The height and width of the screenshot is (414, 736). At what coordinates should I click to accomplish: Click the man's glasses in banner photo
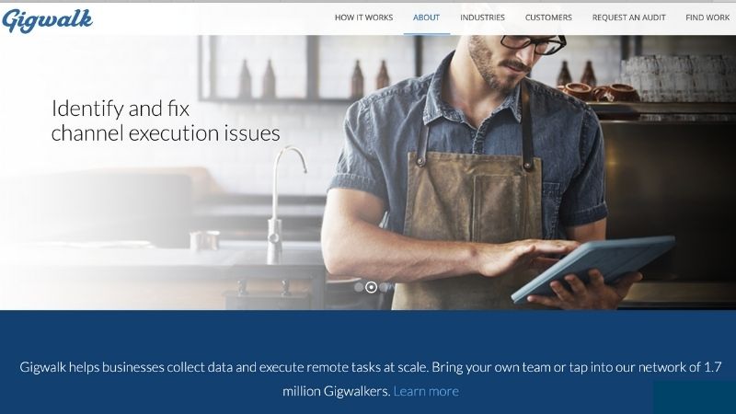tap(533, 43)
